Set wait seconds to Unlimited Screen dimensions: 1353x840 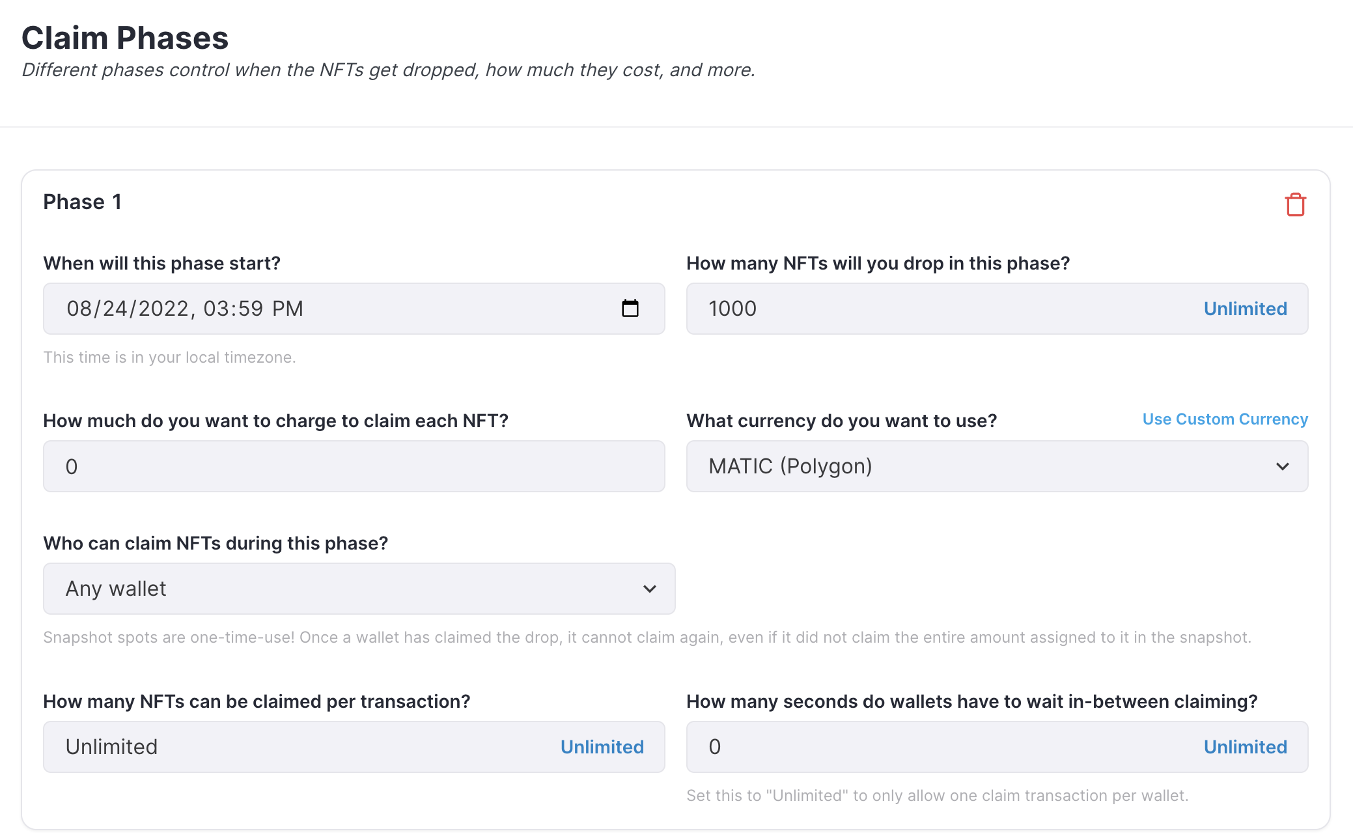point(1245,747)
